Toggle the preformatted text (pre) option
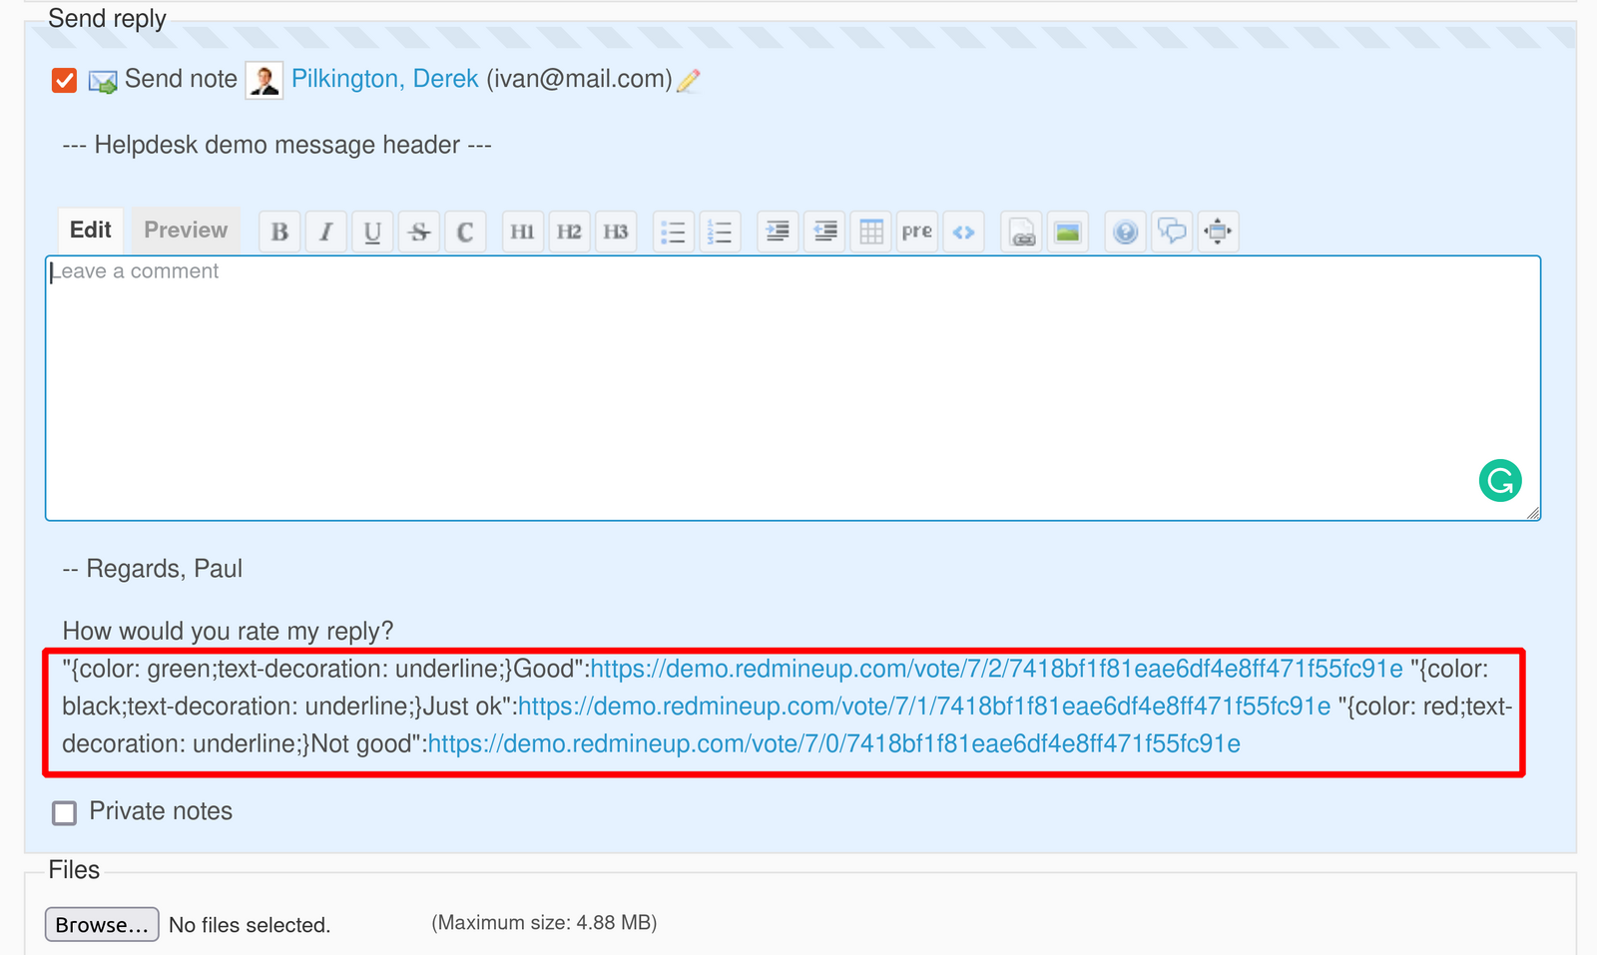The width and height of the screenshot is (1597, 955). [916, 231]
